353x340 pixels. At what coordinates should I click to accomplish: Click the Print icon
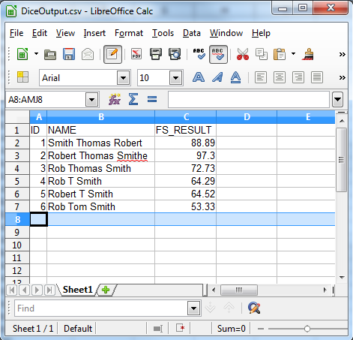(155, 54)
